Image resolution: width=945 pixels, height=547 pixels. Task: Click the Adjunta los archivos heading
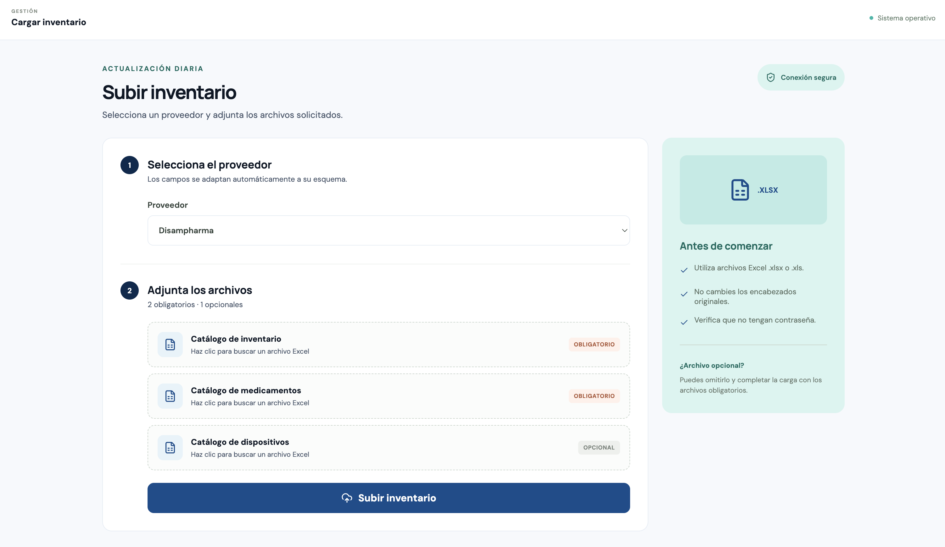pos(199,290)
